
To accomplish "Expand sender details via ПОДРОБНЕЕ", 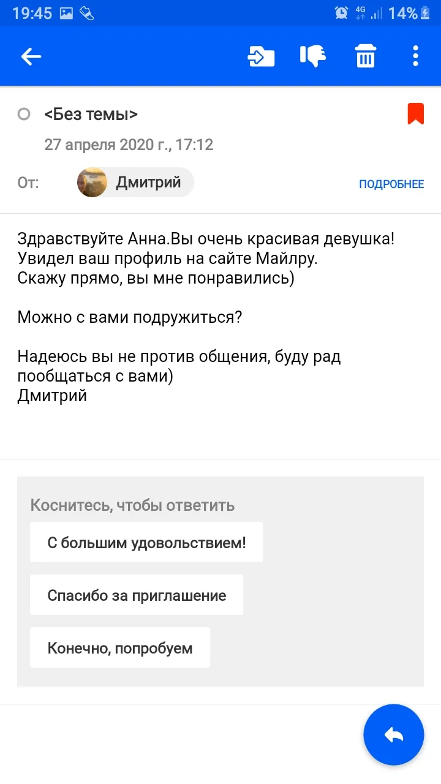I will click(391, 184).
